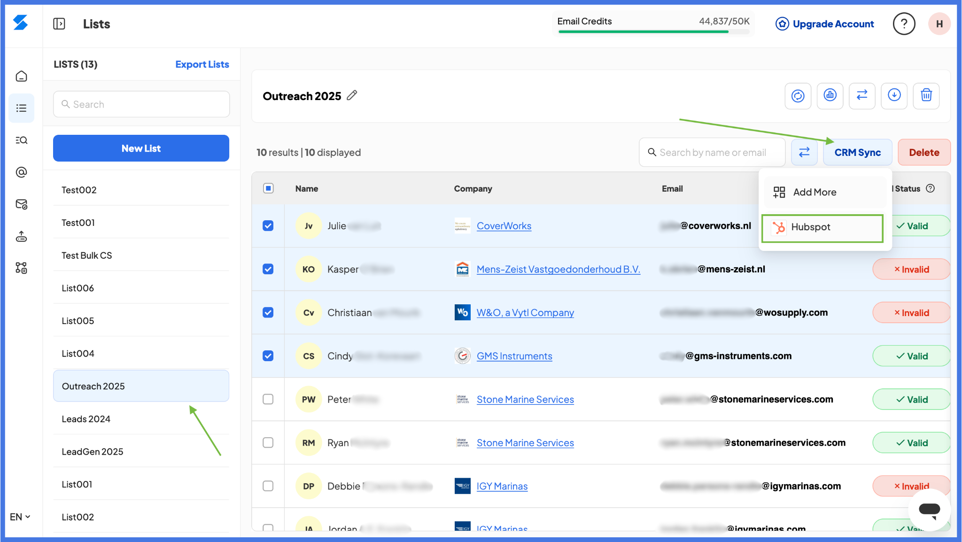Image resolution: width=962 pixels, height=542 pixels.
Task: Click the chart statistics icon in list header
Action: pyautogui.click(x=830, y=96)
